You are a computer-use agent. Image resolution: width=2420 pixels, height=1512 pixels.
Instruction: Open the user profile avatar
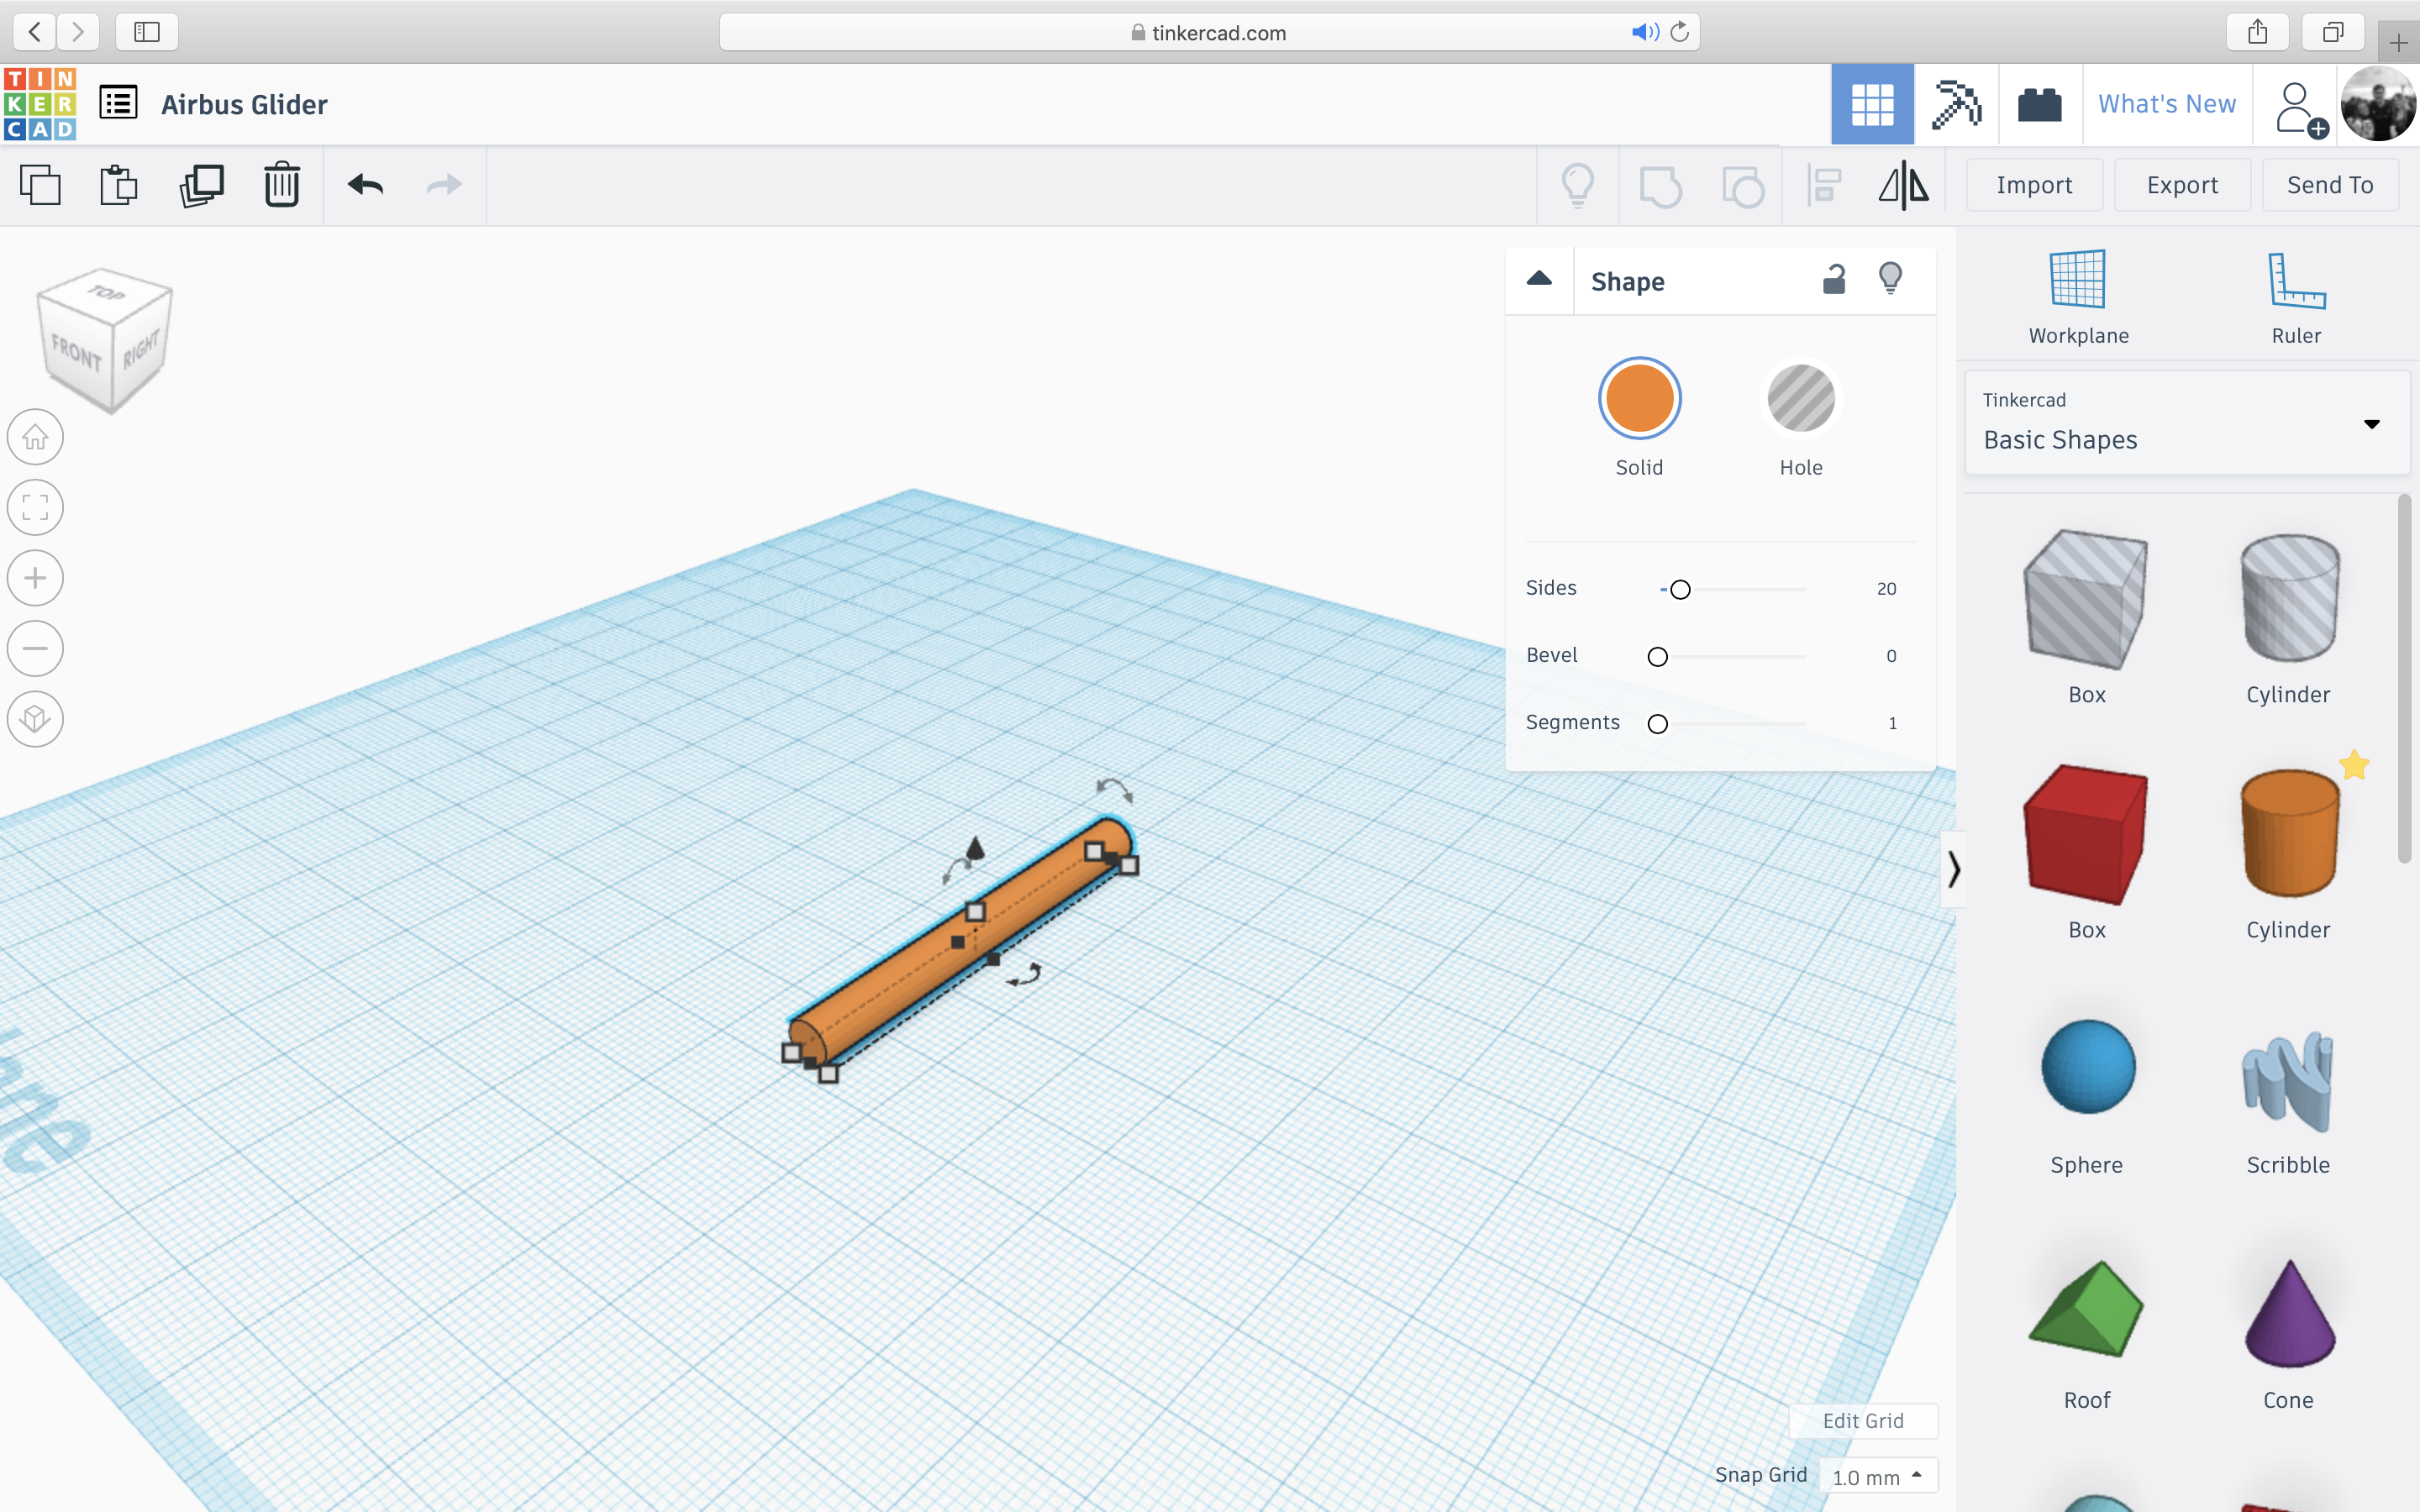2378,104
